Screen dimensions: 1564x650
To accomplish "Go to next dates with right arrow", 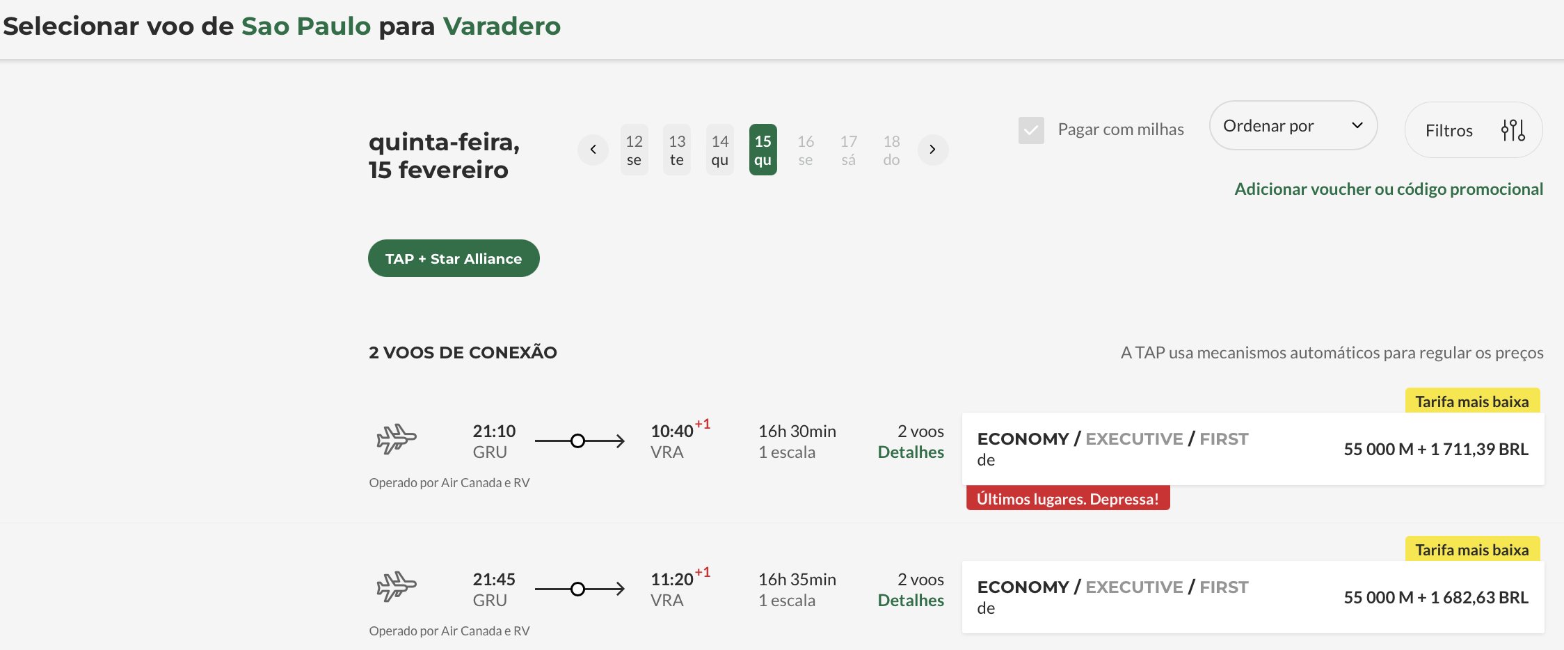I will click(x=933, y=150).
